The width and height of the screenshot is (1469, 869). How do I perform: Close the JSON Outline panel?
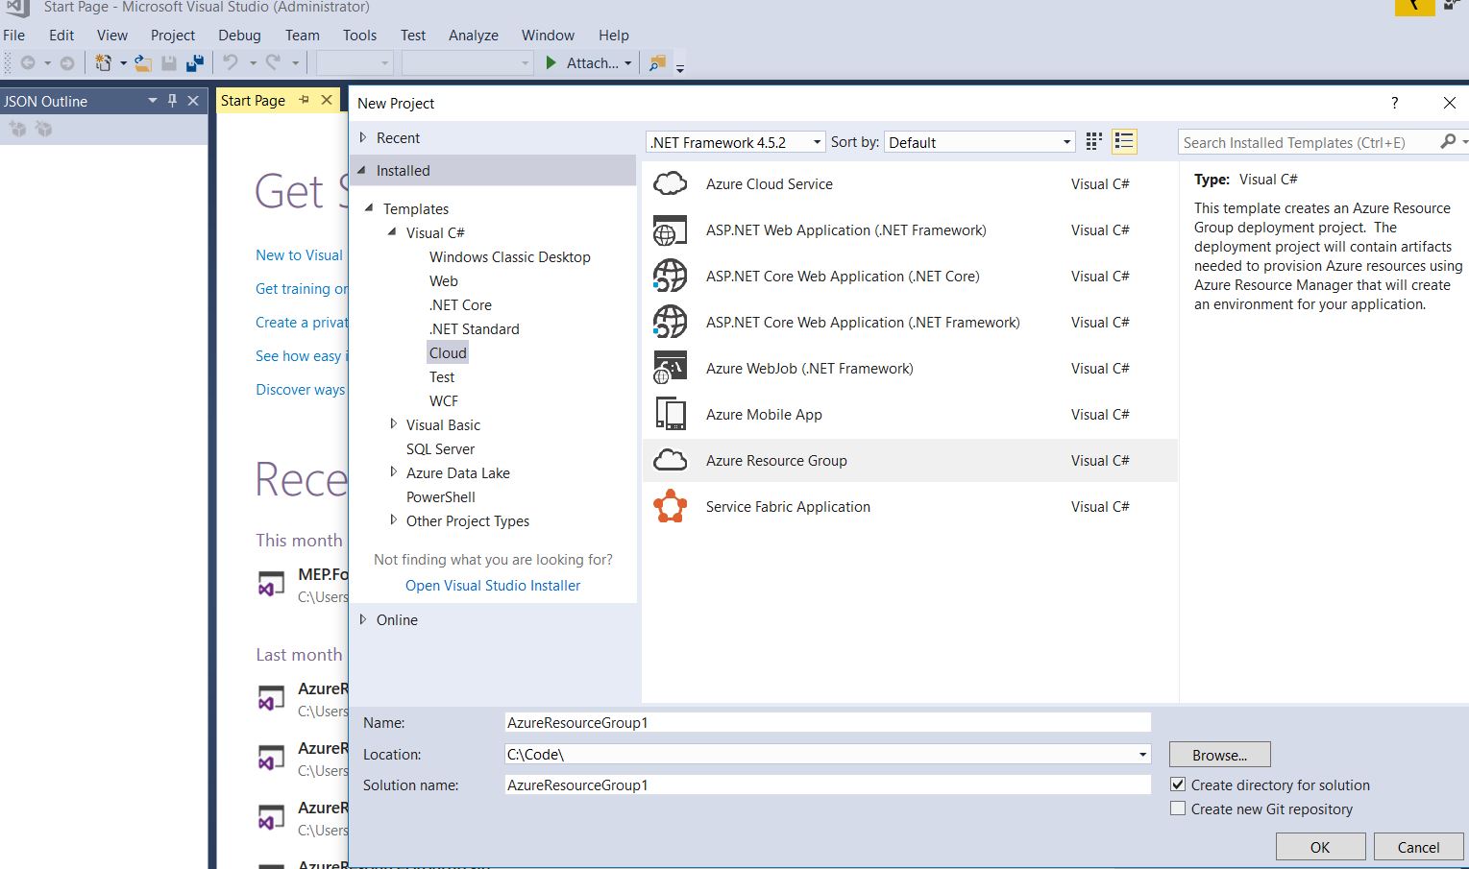point(193,101)
